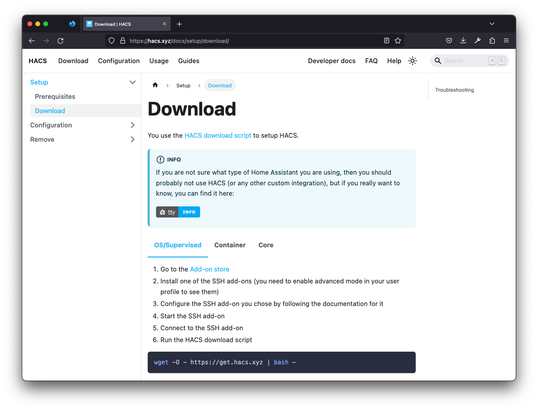Open the list all tabs chevron

pos(492,24)
